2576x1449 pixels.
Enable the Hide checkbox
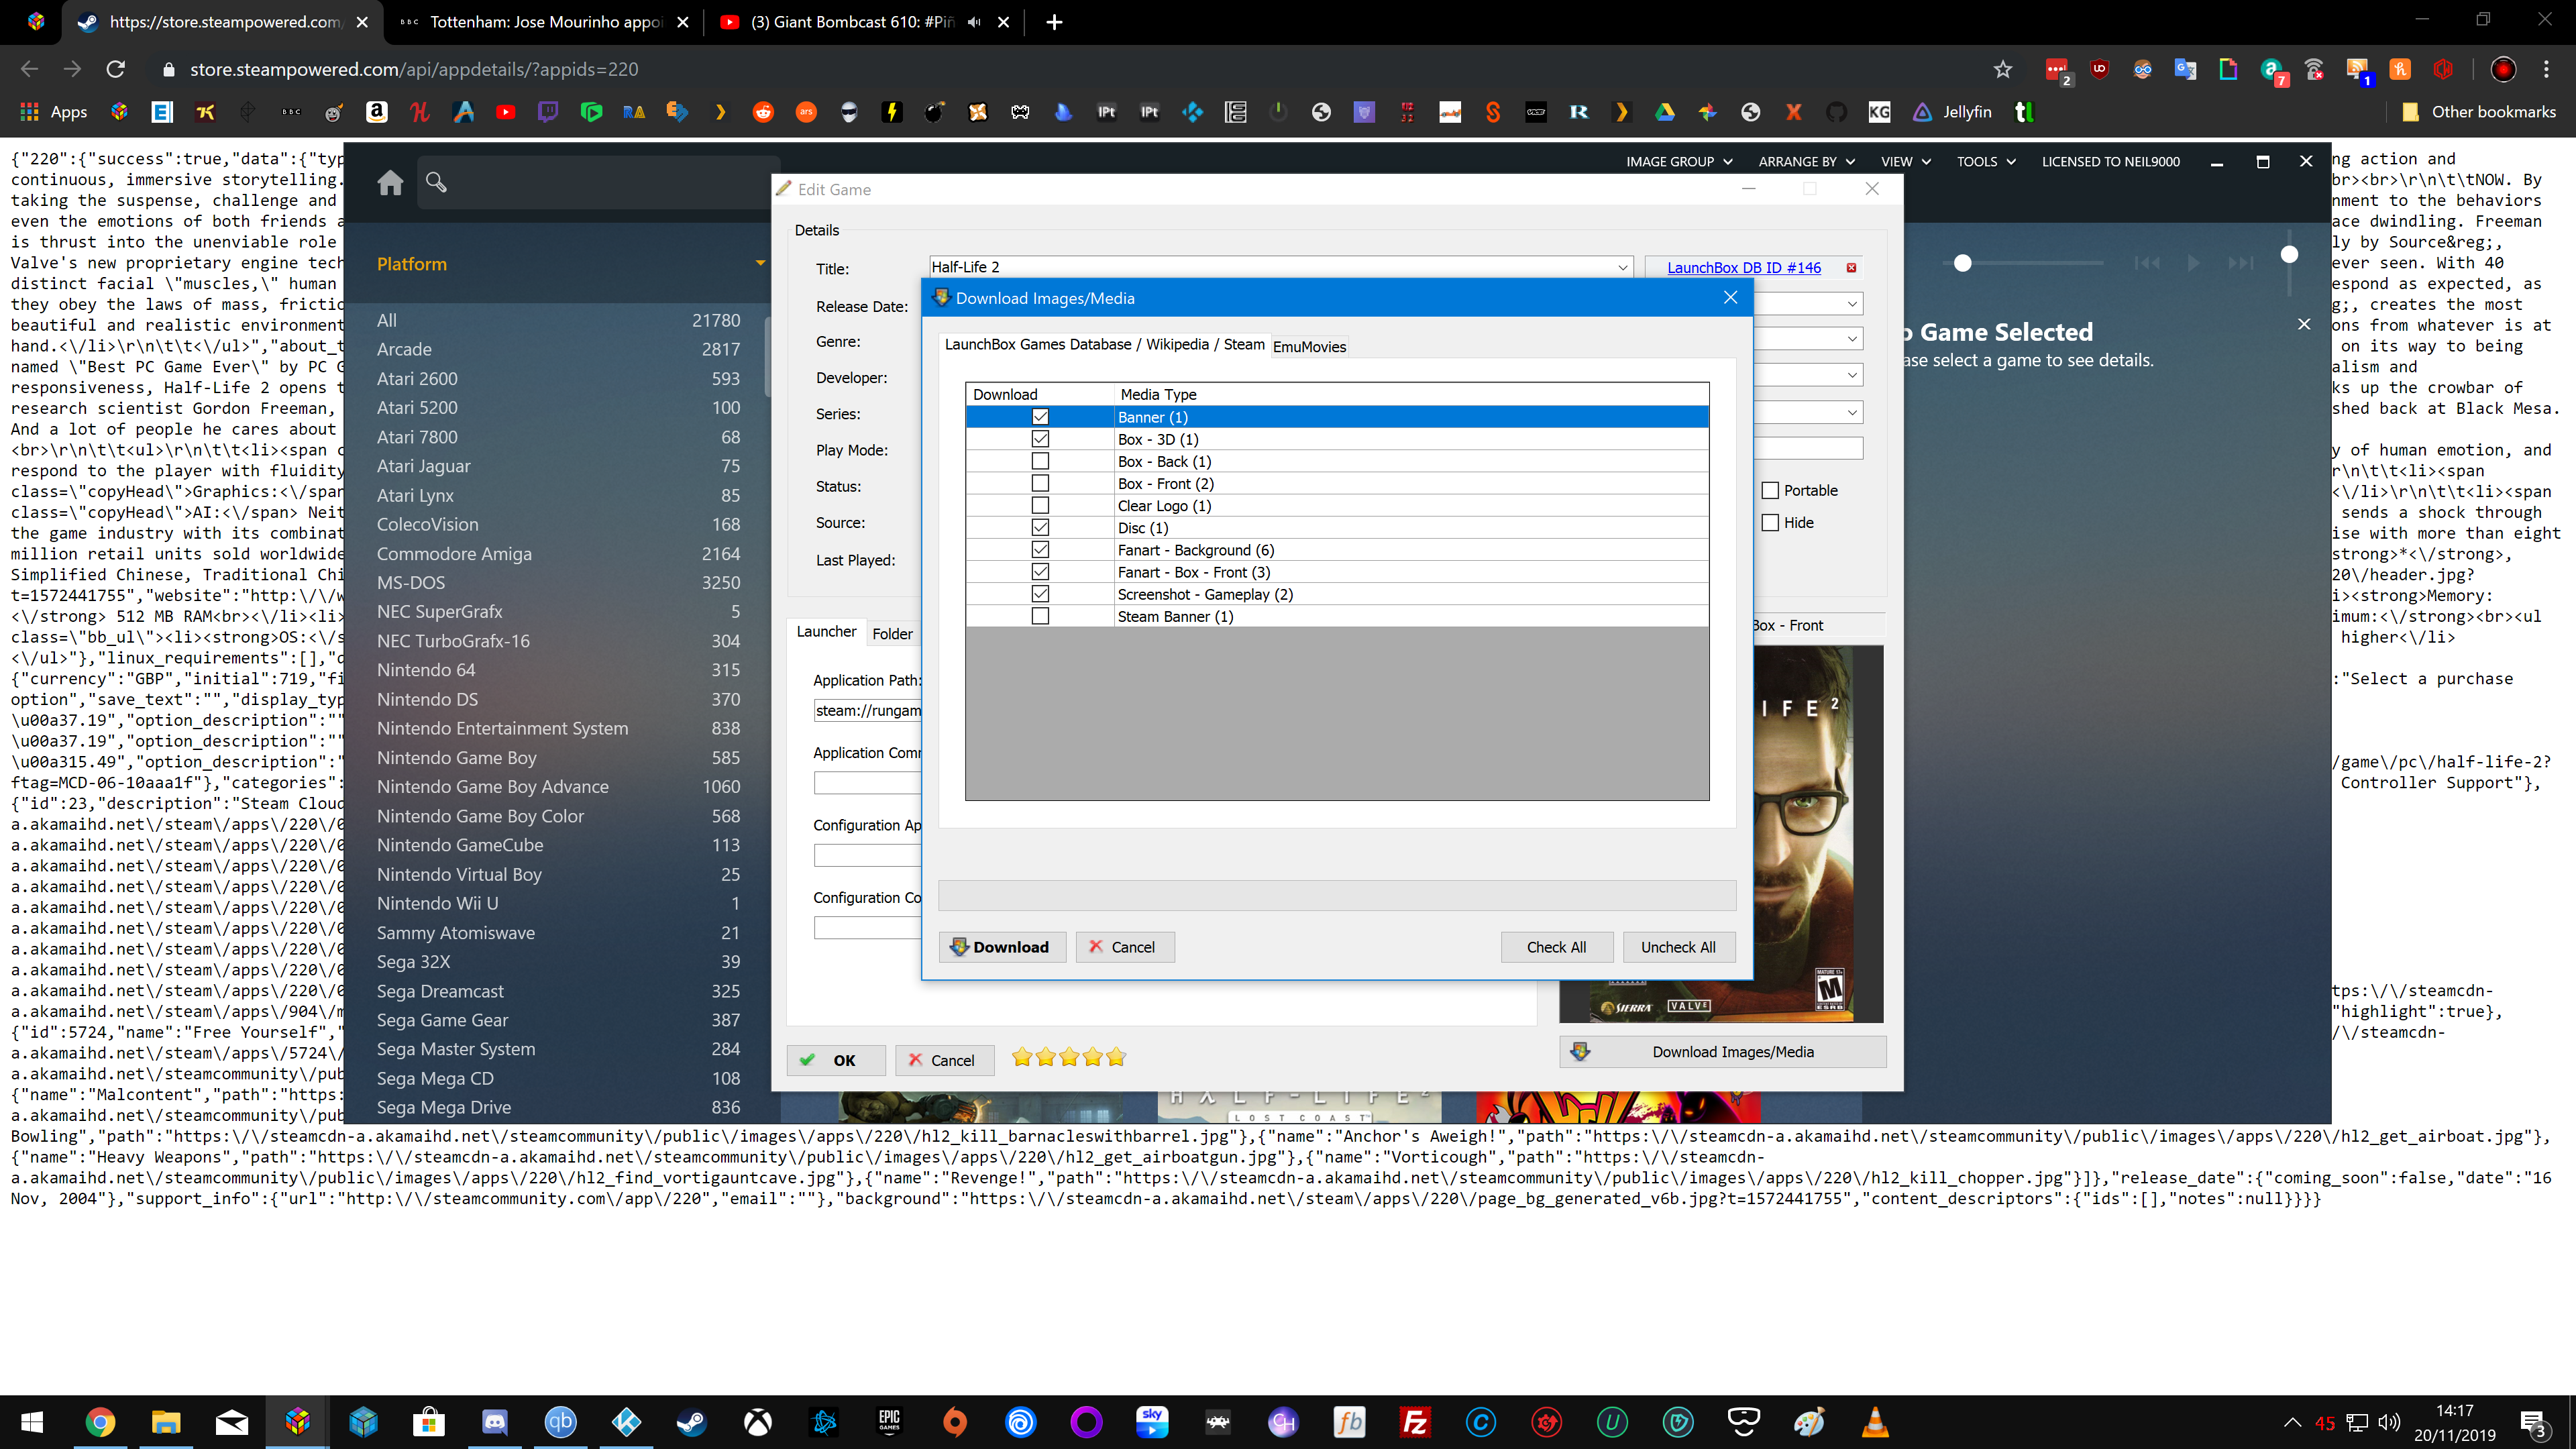point(1770,522)
